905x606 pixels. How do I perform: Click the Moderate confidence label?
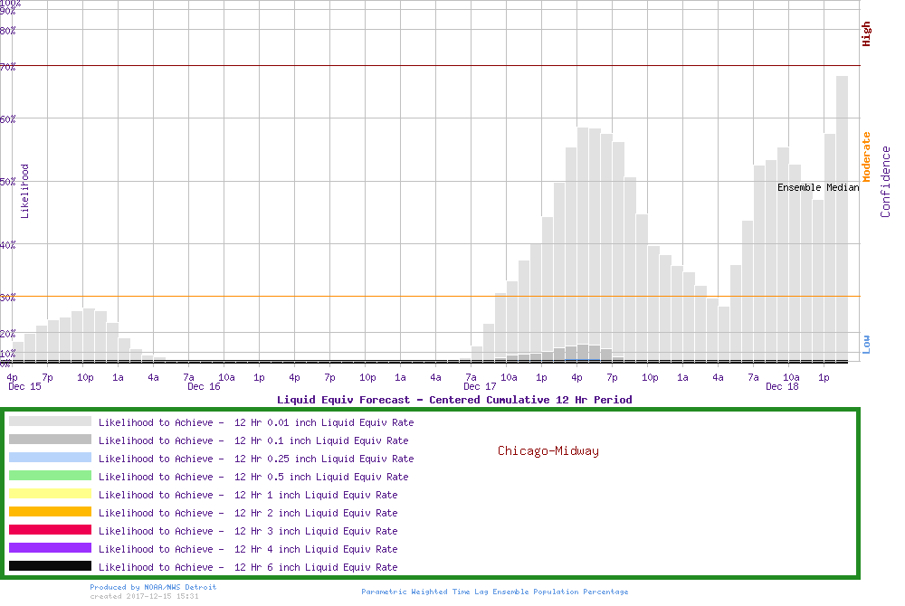pos(866,156)
